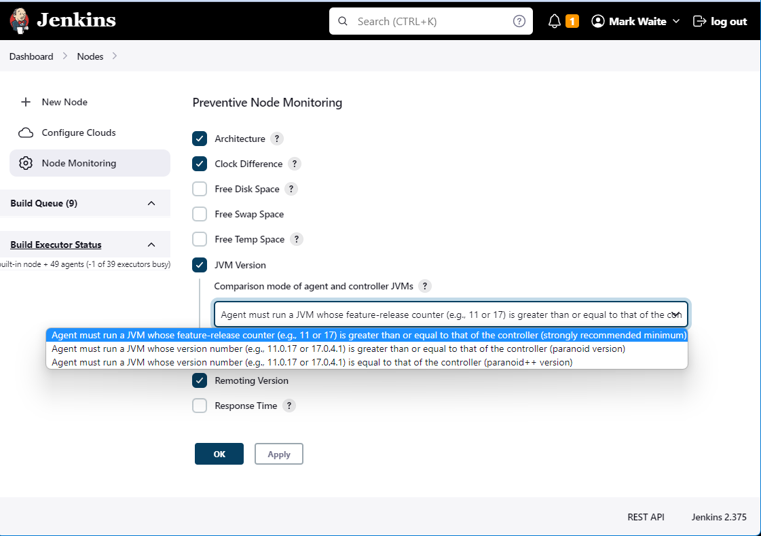Image resolution: width=761 pixels, height=536 pixels.
Task: Click the search magnifier icon
Action: point(343,21)
